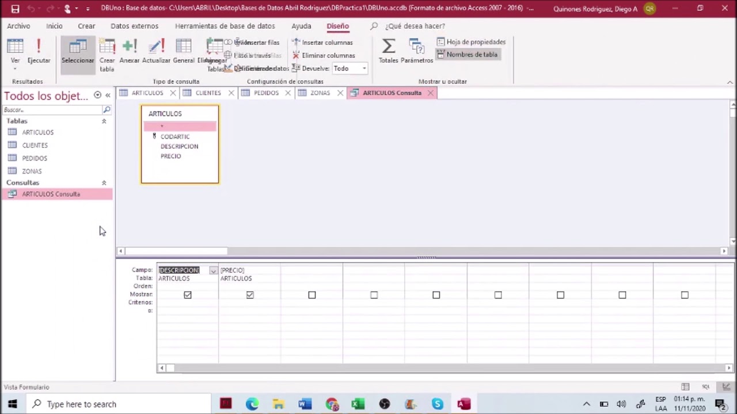Select the Anexar append query
Viewport: 737px width, 414px height.
click(130, 51)
